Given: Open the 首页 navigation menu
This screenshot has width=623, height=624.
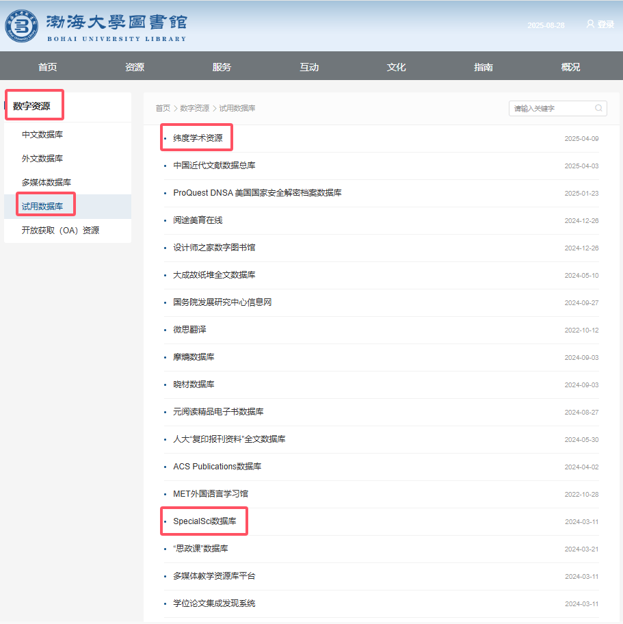Looking at the screenshot, I should (x=48, y=67).
